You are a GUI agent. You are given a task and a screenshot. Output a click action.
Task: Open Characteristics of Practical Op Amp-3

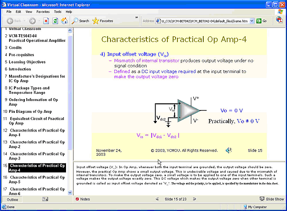coord(37,156)
